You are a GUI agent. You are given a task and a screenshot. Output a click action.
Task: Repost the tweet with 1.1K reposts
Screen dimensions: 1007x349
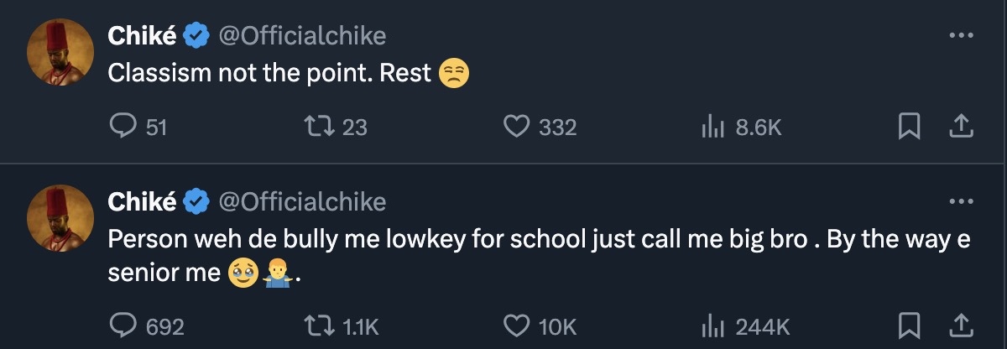pos(318,326)
